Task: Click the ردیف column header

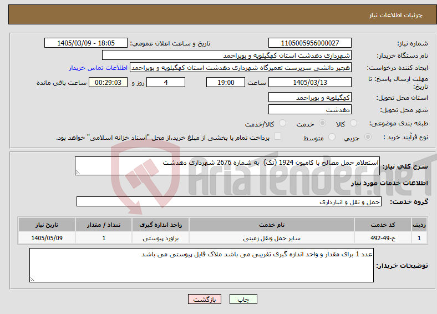Action: pos(419,225)
